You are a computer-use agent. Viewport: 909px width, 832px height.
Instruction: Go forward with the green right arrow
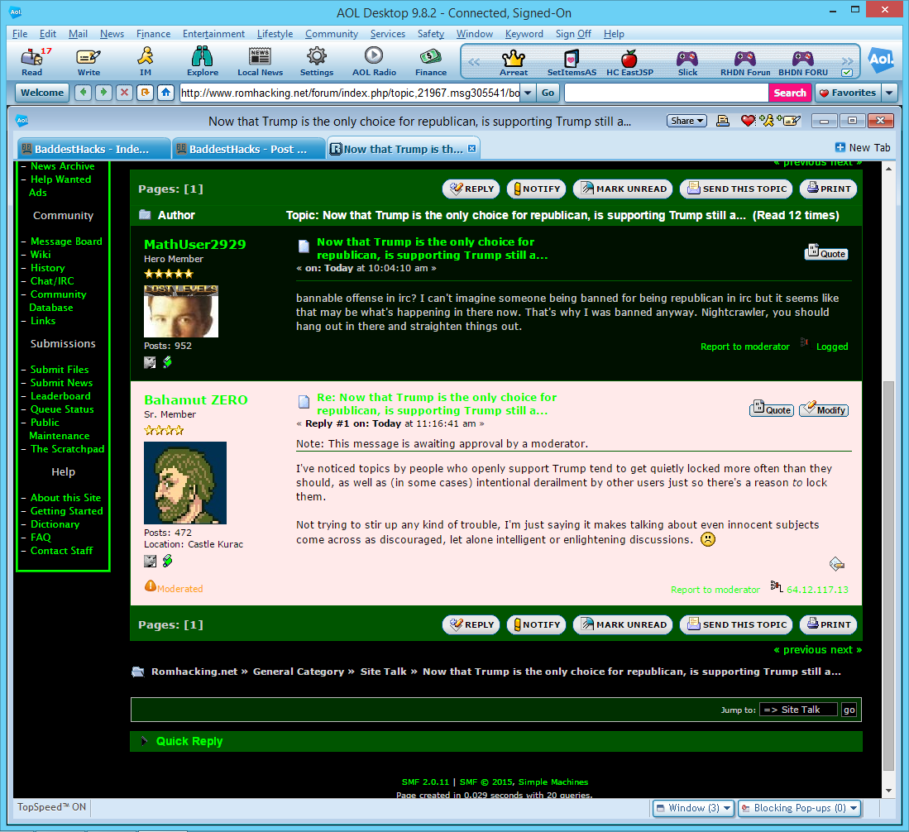103,93
